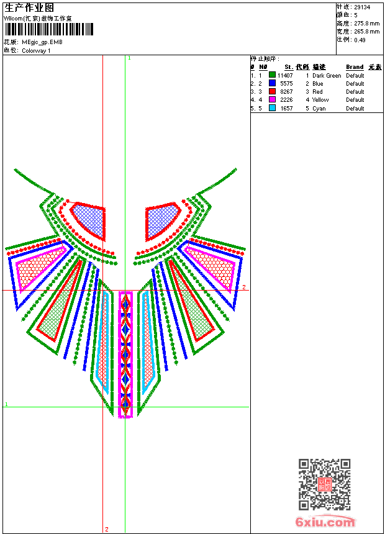Select the Brand column header
This screenshot has width=385, height=534.
(355, 67)
